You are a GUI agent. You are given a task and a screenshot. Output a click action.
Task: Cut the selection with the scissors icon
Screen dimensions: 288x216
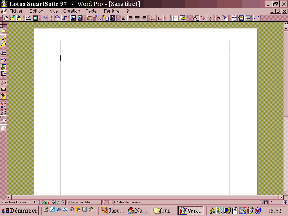pos(51,18)
